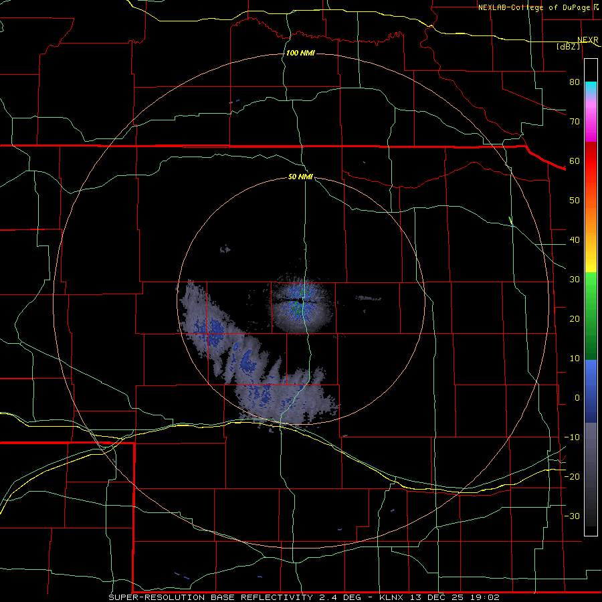The image size is (602, 602).
Task: Click the 100 NMI range ring label
Action: (x=300, y=53)
